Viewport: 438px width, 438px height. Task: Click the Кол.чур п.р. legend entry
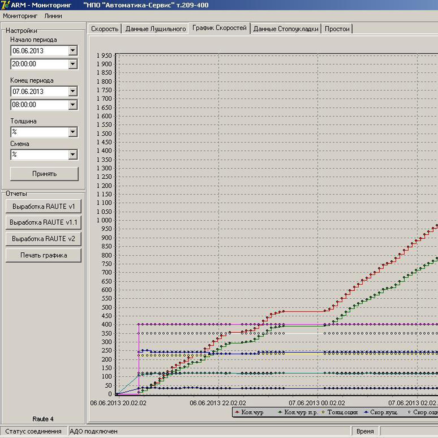point(298,412)
